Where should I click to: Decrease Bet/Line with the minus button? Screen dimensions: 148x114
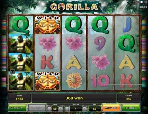67,109
